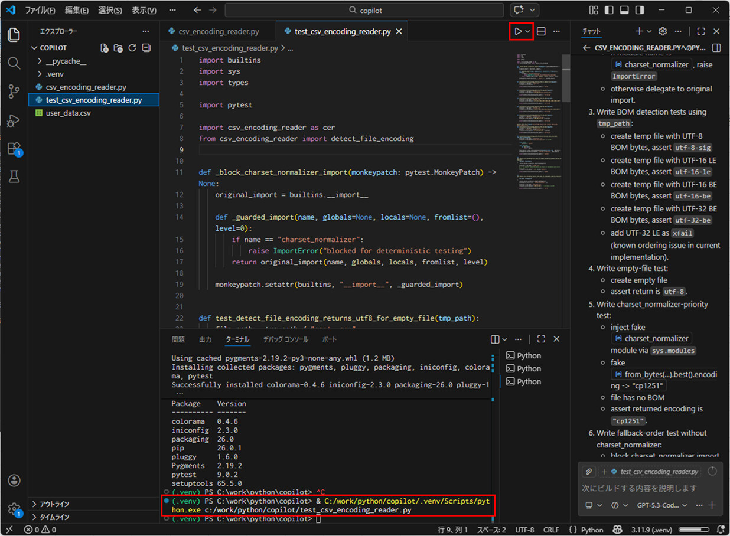Collapse all folders with the Explorer collapse icon
730x536 pixels.
[146, 48]
